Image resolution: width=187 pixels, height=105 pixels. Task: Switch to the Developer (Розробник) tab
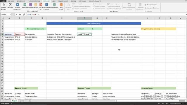tap(82, 1)
